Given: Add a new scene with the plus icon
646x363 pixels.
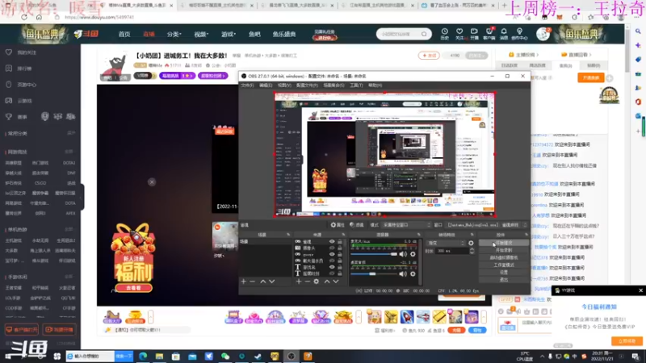Looking at the screenshot, I should pos(244,282).
